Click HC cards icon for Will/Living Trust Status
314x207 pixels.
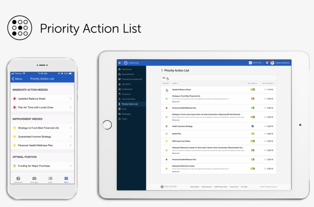pyautogui.click(x=253, y=141)
